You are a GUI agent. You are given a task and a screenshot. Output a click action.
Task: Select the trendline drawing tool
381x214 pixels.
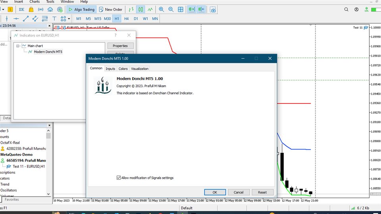pos(26,18)
